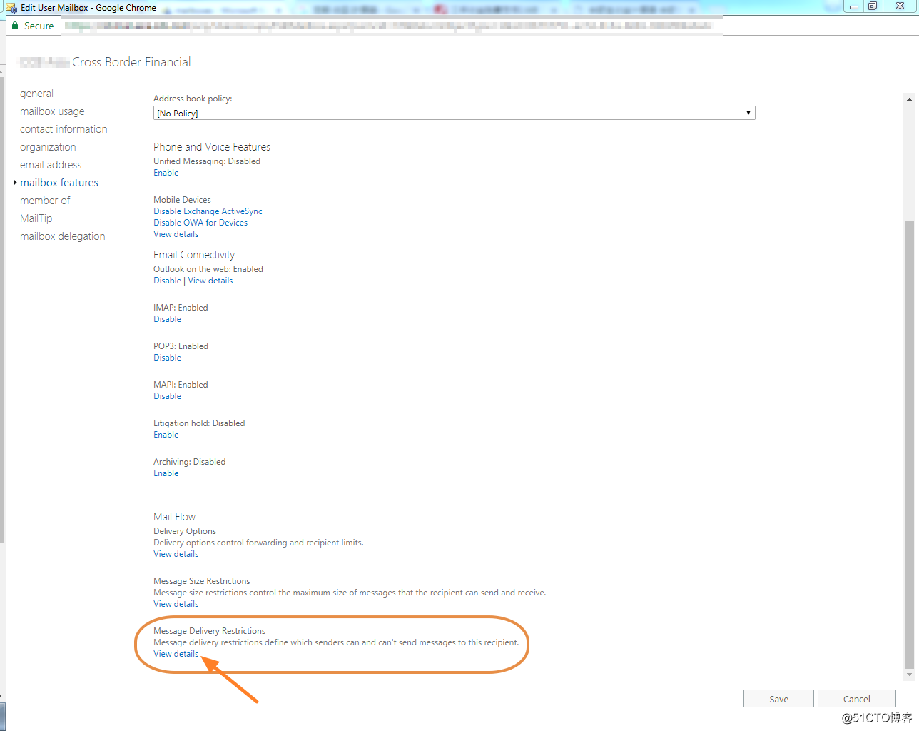This screenshot has width=919, height=731.
Task: Disable IMAP for this mailbox
Action: click(x=167, y=319)
